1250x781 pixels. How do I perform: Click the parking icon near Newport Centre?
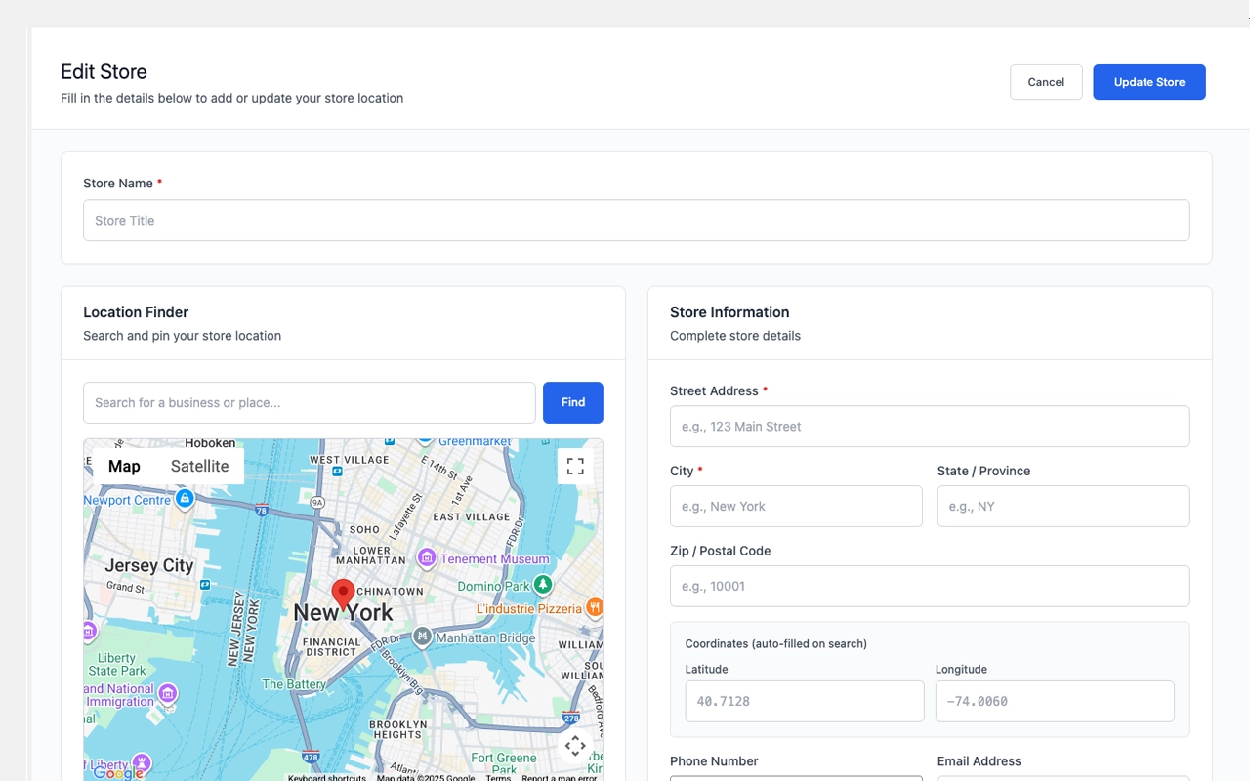click(185, 499)
